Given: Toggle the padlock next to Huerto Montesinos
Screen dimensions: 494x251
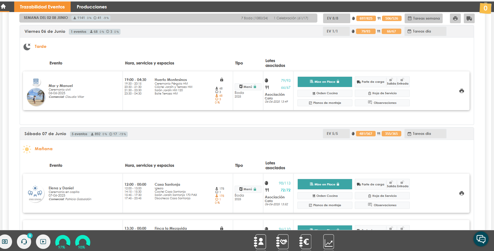Looking at the screenshot, I should (222, 80).
